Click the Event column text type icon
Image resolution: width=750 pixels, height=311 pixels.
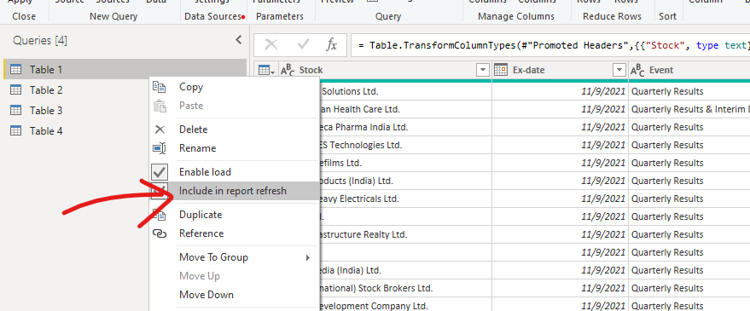[x=637, y=70]
